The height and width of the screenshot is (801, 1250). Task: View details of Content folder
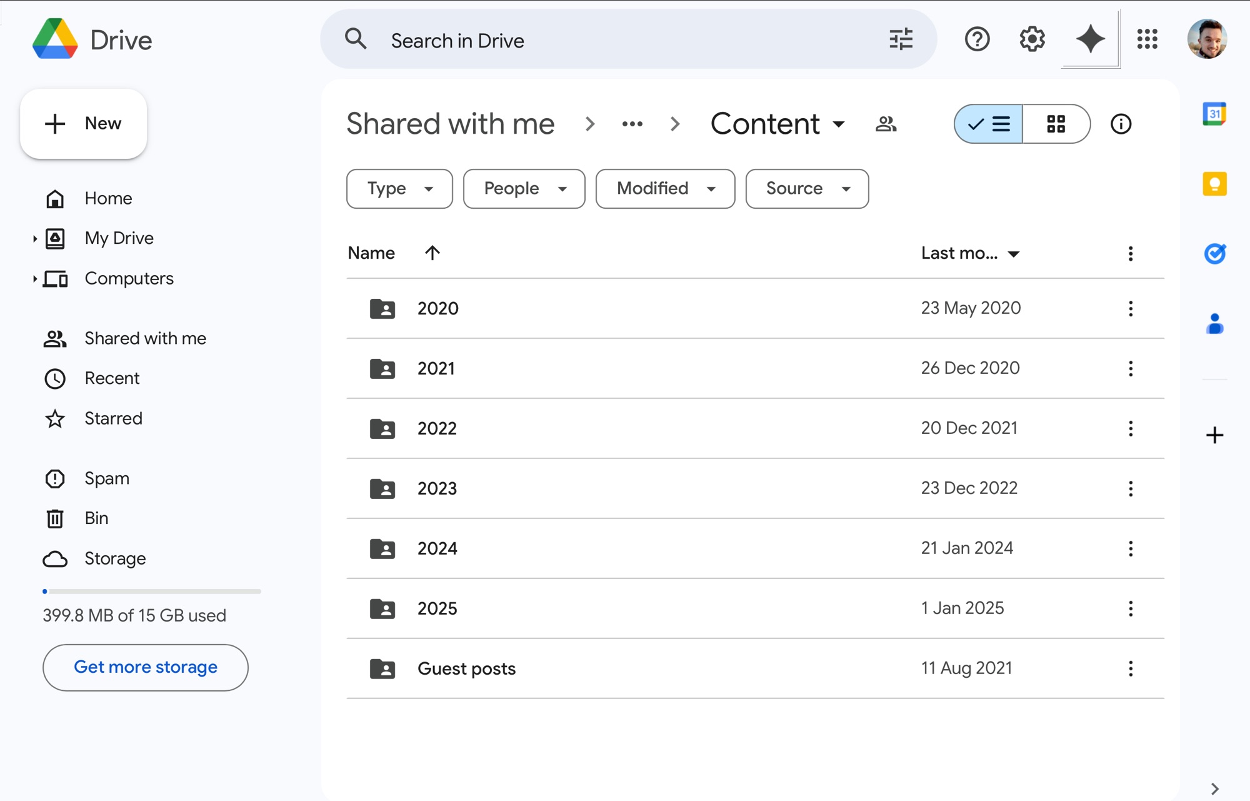[x=1121, y=124]
